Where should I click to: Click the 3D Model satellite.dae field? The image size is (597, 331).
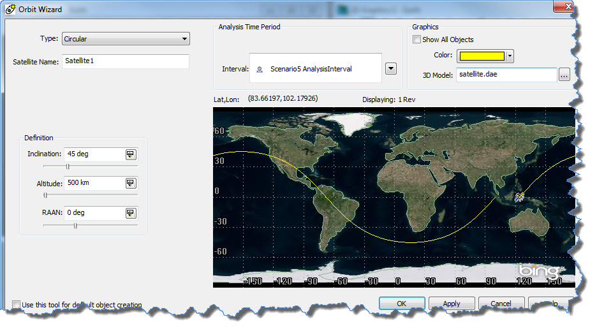[x=506, y=75]
